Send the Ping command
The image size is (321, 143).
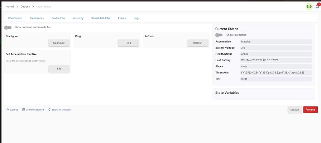[128, 43]
